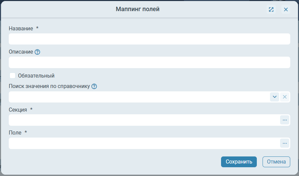Screen dimensions: 299x176
Task: Close the Маппинг полей dialog
Action: click(x=286, y=9)
